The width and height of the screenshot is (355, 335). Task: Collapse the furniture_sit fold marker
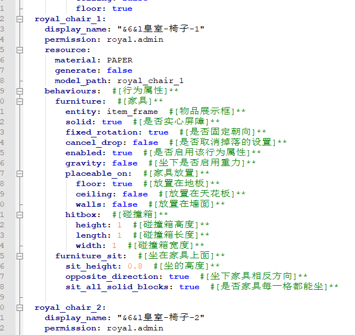pos(20,256)
